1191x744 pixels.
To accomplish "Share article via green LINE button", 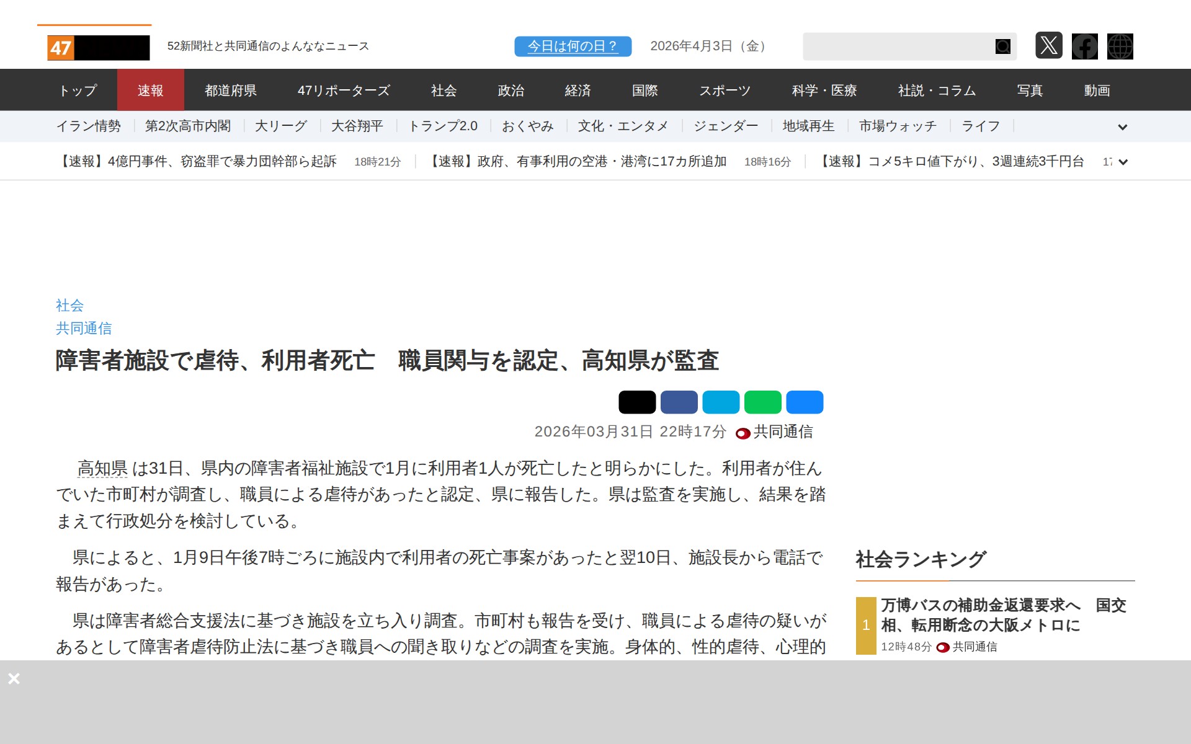I will [x=762, y=402].
